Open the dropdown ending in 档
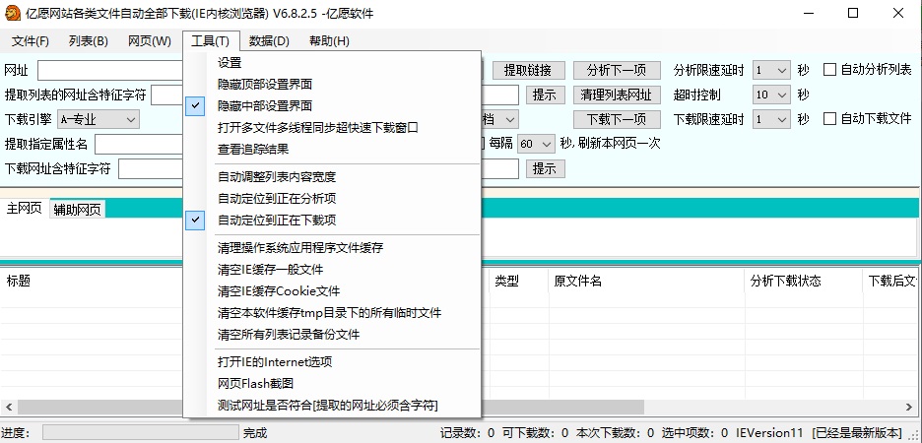Viewport: 922px width, 443px height. coord(499,120)
